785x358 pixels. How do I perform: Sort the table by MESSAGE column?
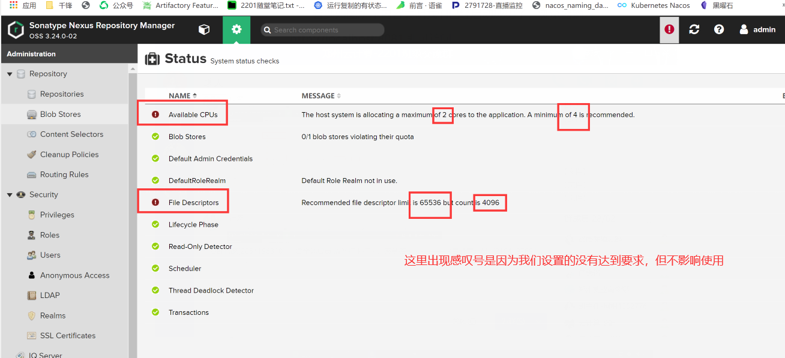click(x=321, y=96)
